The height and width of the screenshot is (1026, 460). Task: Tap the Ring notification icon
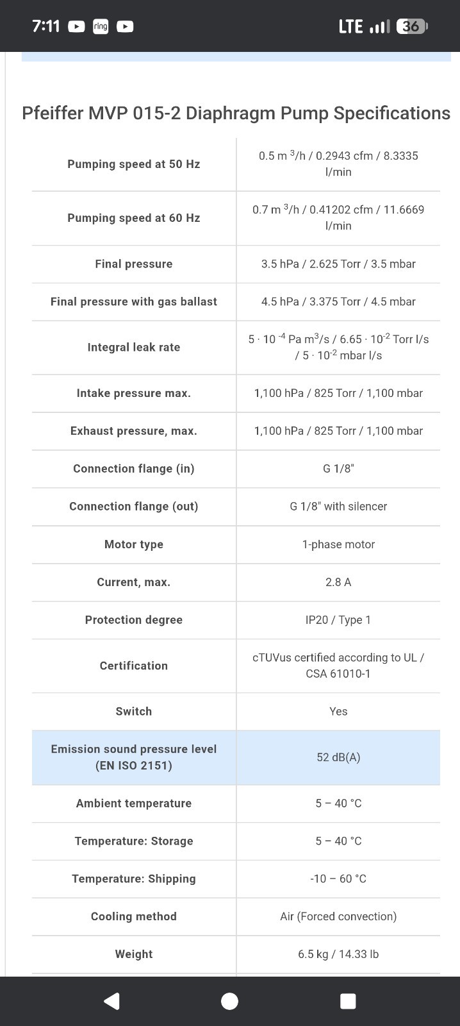click(x=101, y=26)
